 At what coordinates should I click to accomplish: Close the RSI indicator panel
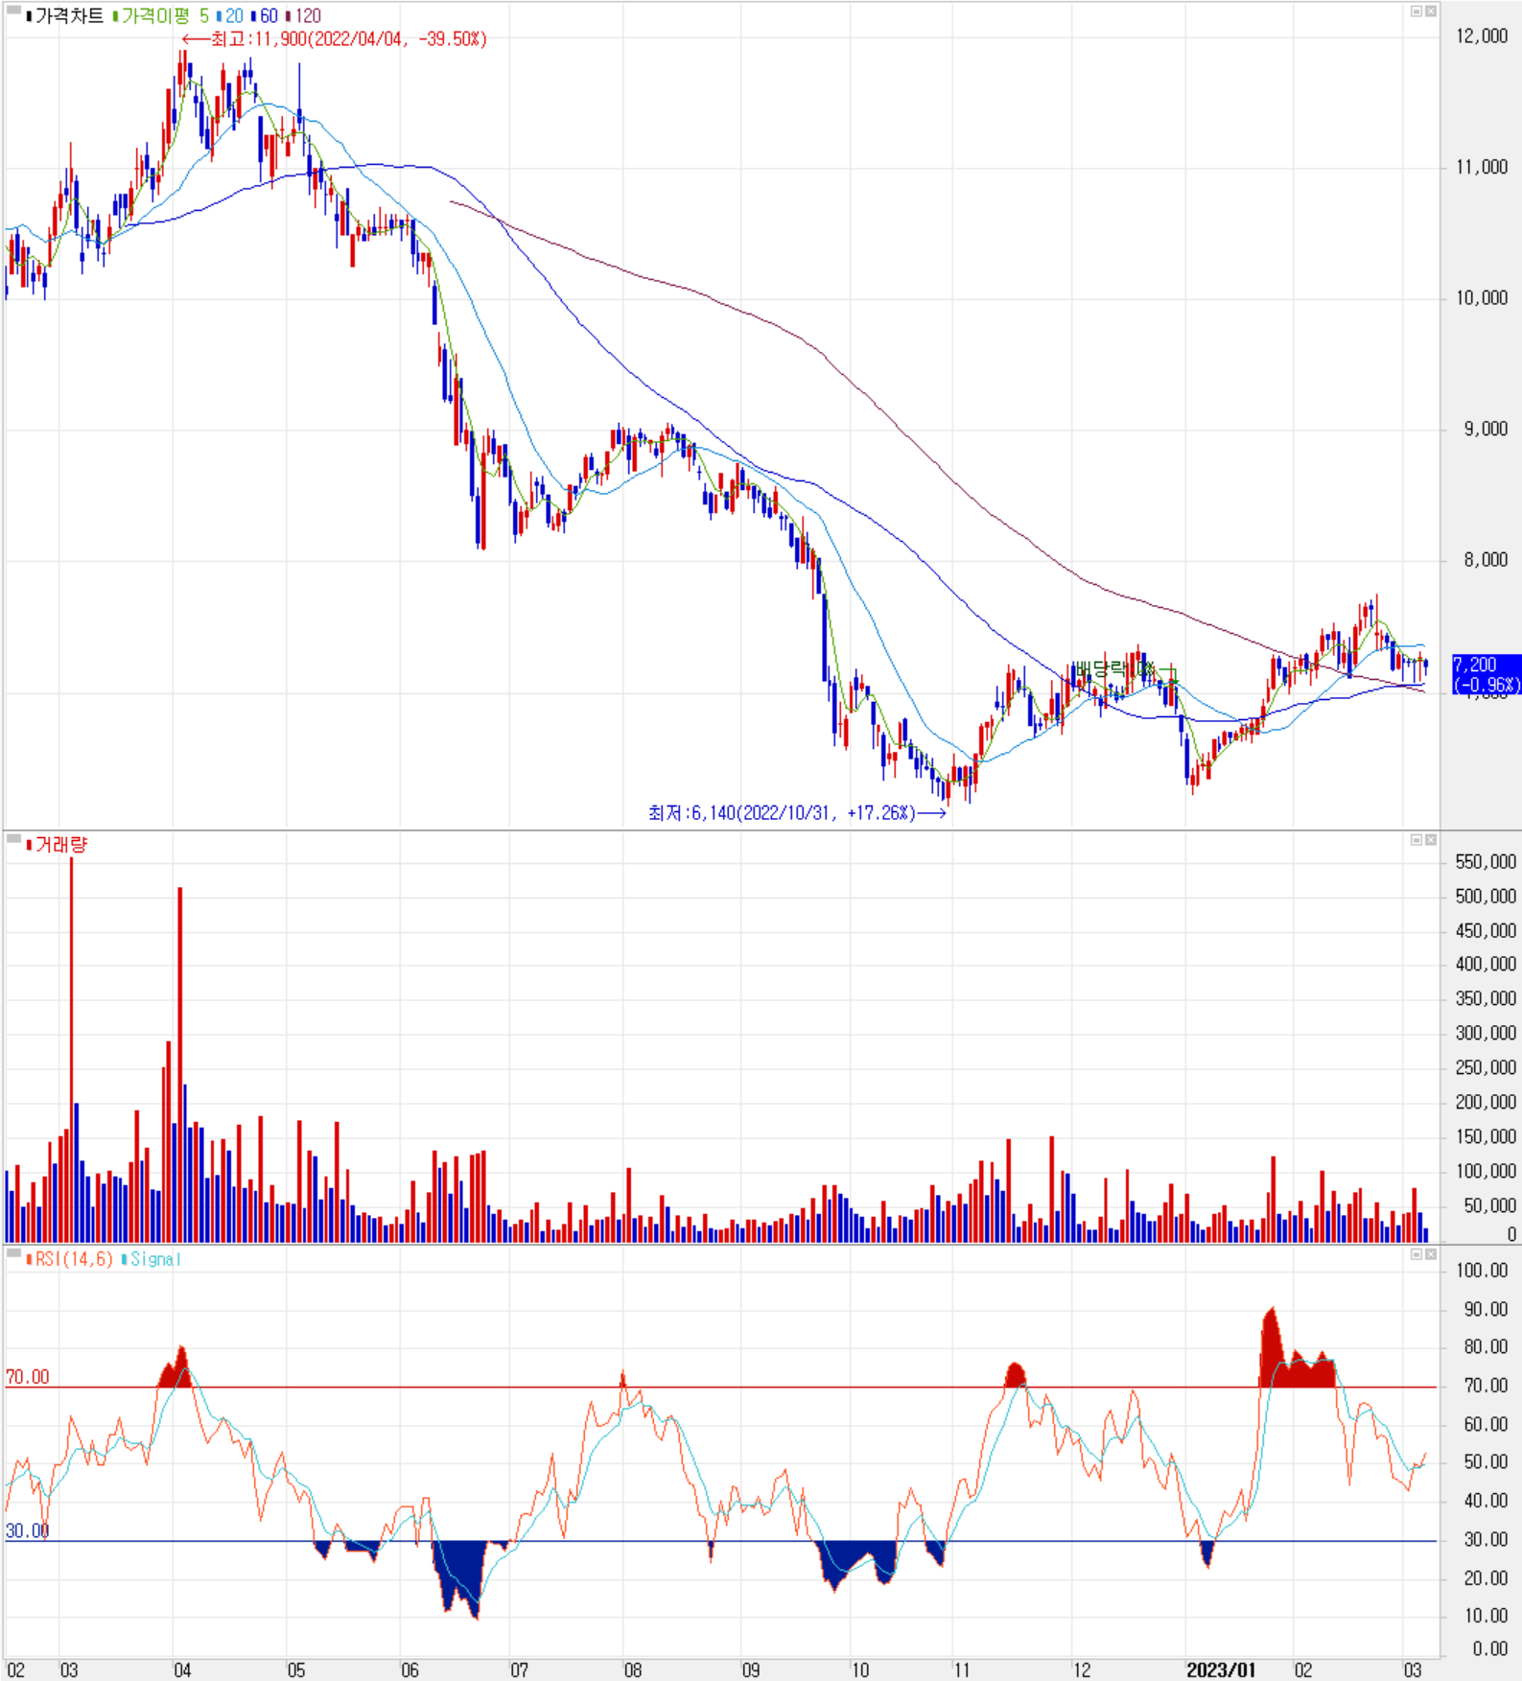click(1430, 1254)
